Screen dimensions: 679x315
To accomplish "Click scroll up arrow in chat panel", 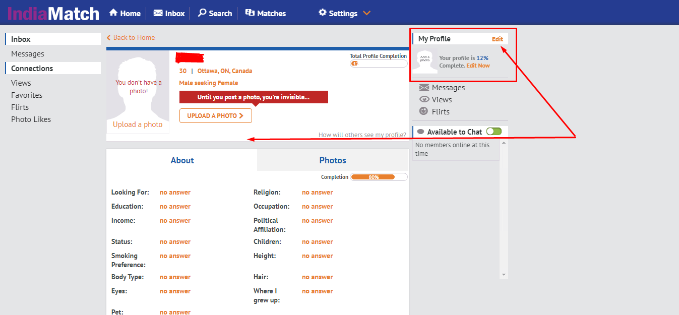I will tap(504, 143).
